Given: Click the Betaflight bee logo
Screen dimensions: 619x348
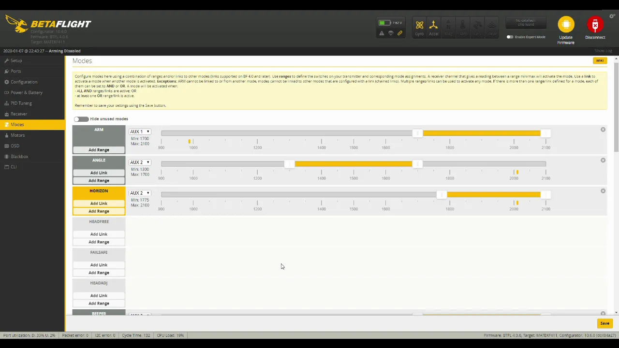Looking at the screenshot, I should (x=16, y=24).
